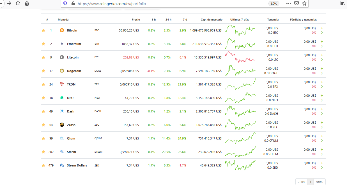Unfavorite Litecoin using its star
Image resolution: width=347 pixels, height=187 pixels.
tap(43, 57)
